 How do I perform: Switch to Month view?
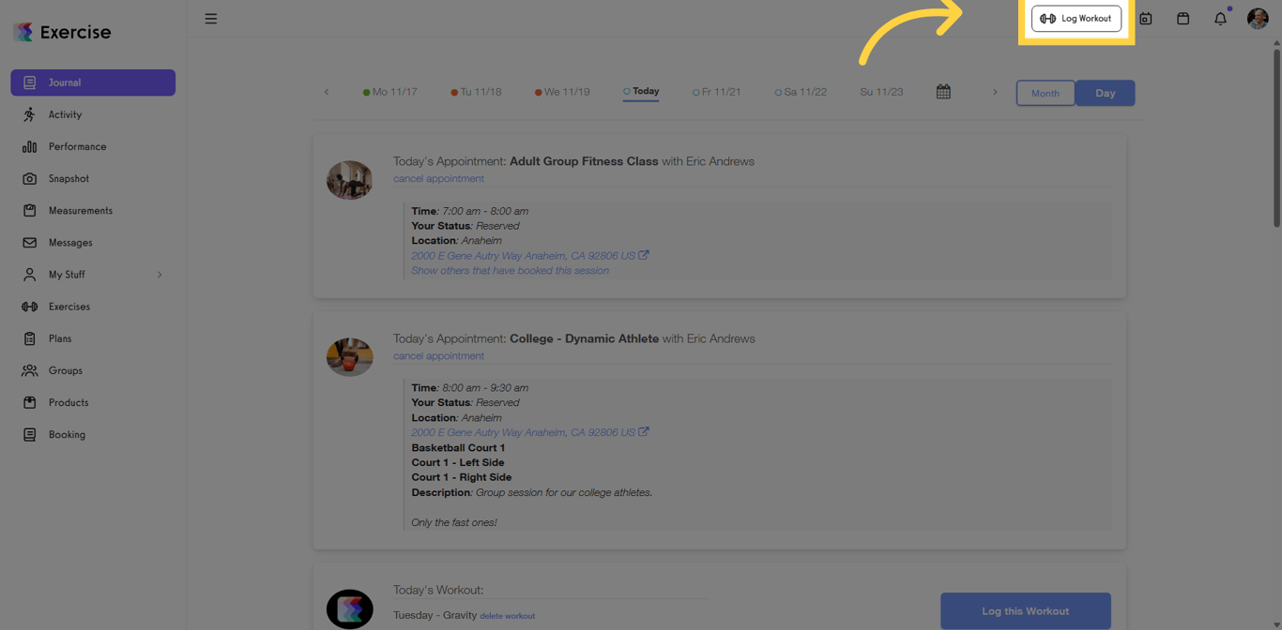point(1045,93)
